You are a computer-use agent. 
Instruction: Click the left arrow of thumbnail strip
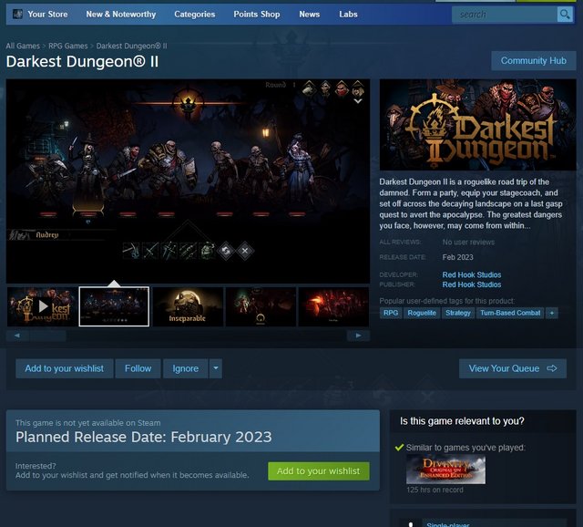17,336
